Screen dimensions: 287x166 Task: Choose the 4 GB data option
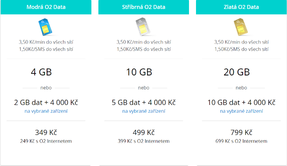coord(41,72)
